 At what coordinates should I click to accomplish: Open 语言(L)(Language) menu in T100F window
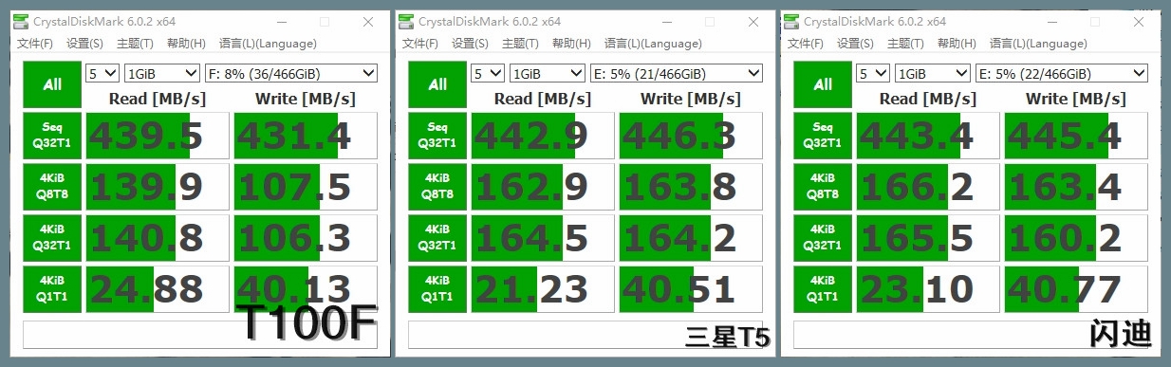pyautogui.click(x=268, y=44)
